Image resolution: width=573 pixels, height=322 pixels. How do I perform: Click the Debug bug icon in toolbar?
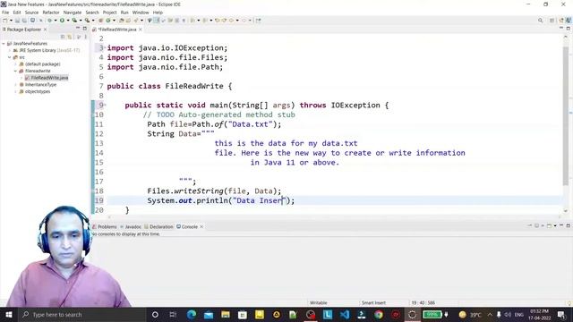50,21
